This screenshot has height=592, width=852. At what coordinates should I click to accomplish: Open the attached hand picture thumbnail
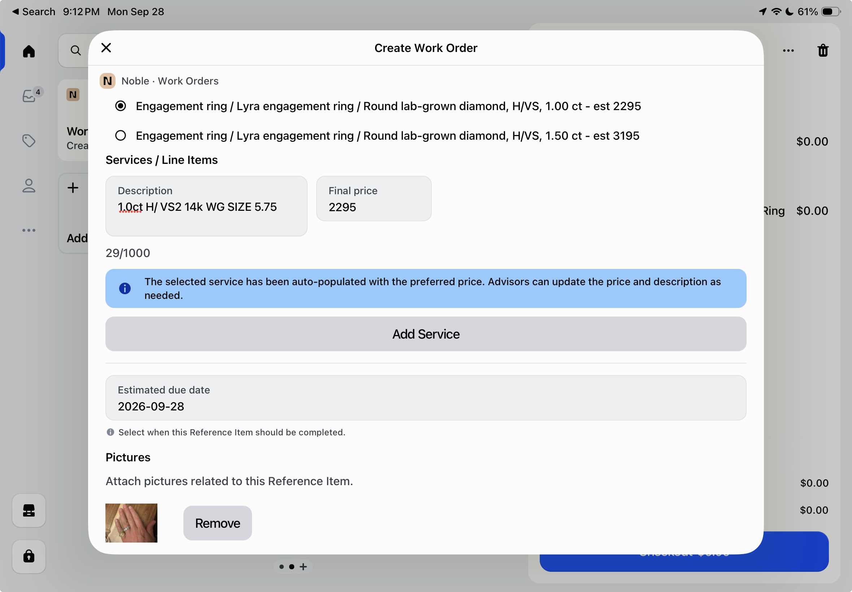(x=131, y=523)
